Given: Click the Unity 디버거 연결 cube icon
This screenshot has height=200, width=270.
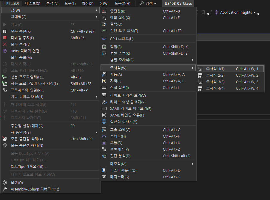Looking at the screenshot, I should coord(5,51).
